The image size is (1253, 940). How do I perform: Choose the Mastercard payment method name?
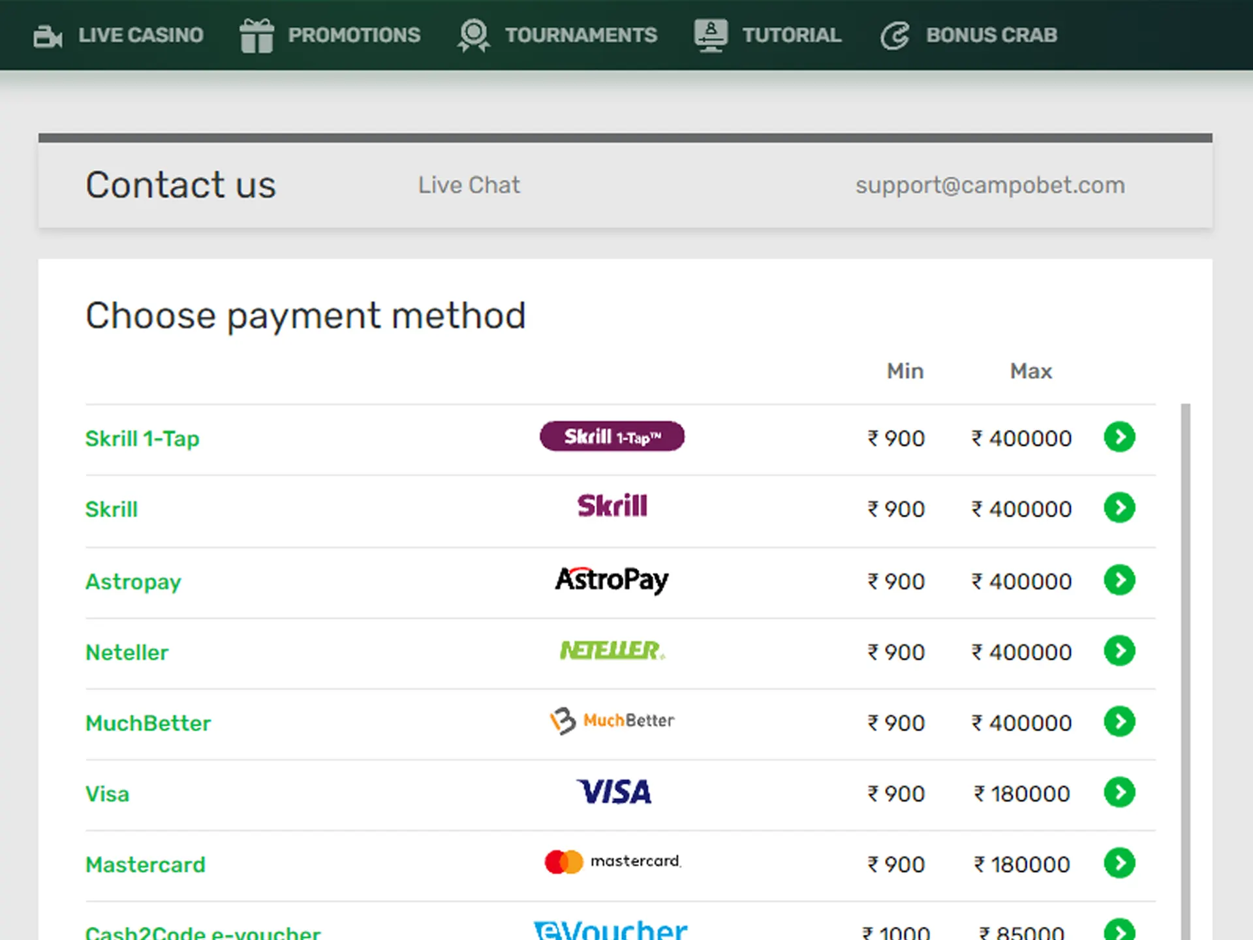coord(146,865)
